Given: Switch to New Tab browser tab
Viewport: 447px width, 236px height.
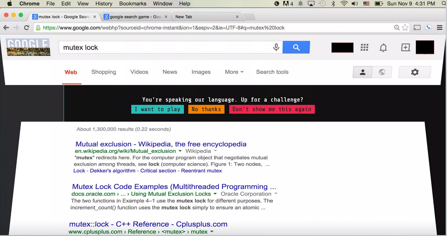Looking at the screenshot, I should 207,17.
